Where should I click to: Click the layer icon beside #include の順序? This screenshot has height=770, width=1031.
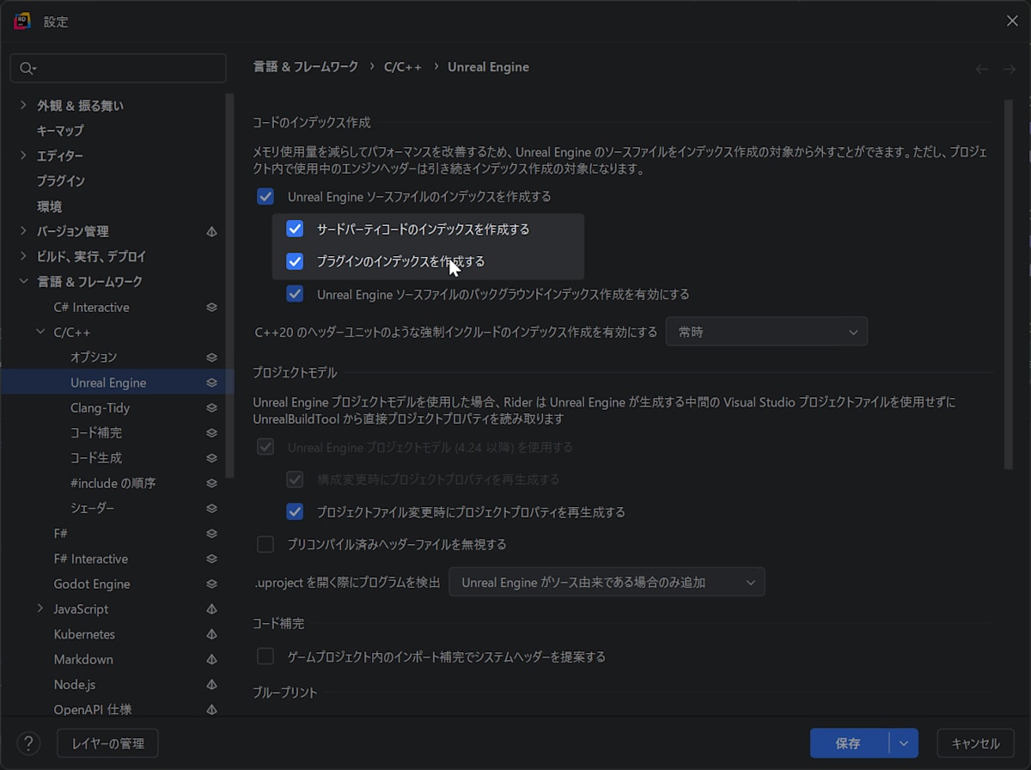coord(211,484)
